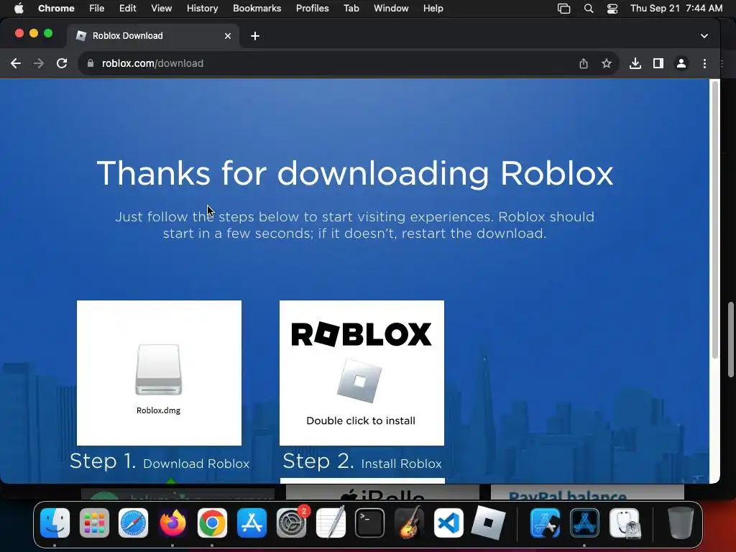Open Trash from the Dock

tap(681, 523)
